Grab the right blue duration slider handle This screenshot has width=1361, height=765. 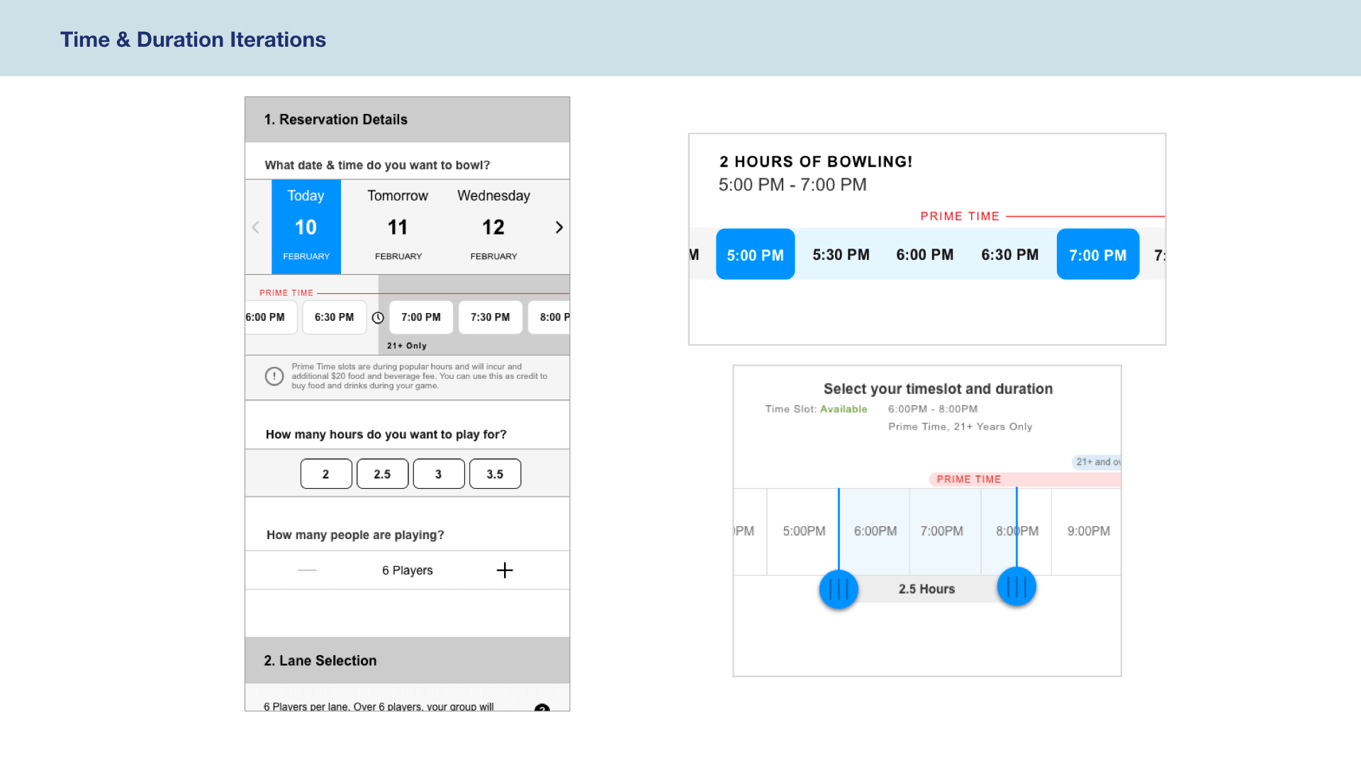click(1016, 586)
